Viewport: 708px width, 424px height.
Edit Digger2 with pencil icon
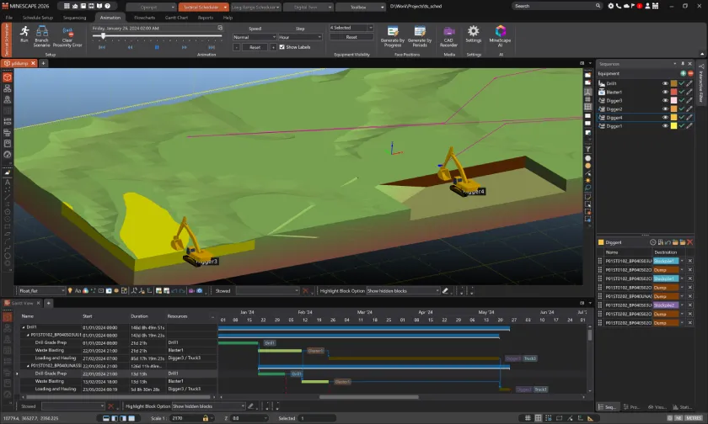pos(689,109)
